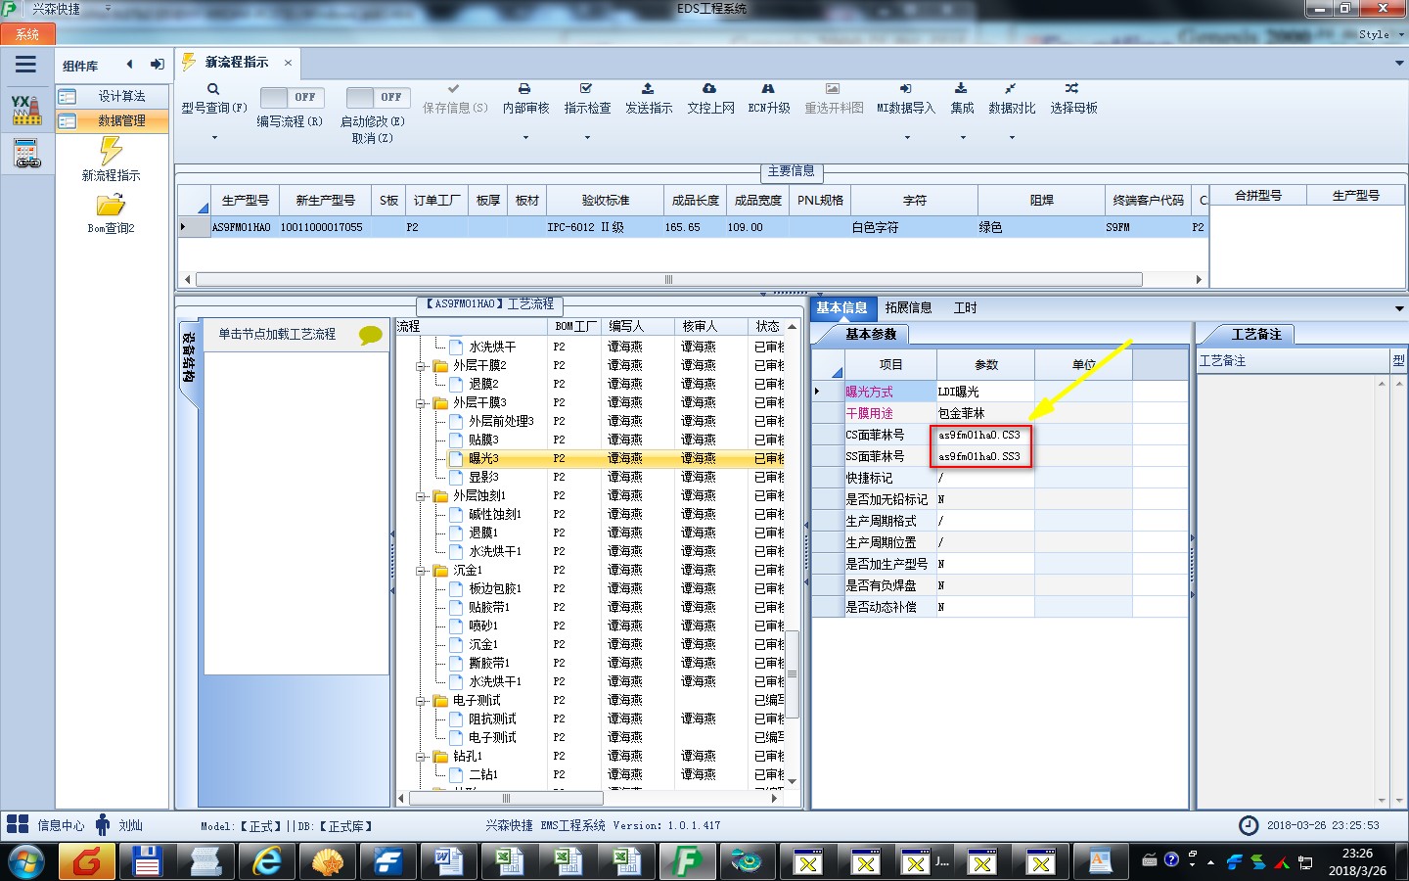Select the 工艺备注 tab
This screenshot has width=1409, height=881.
pos(1256,335)
